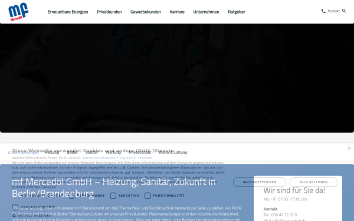Open the search magnifier icon
This screenshot has width=354, height=221.
point(344,11)
